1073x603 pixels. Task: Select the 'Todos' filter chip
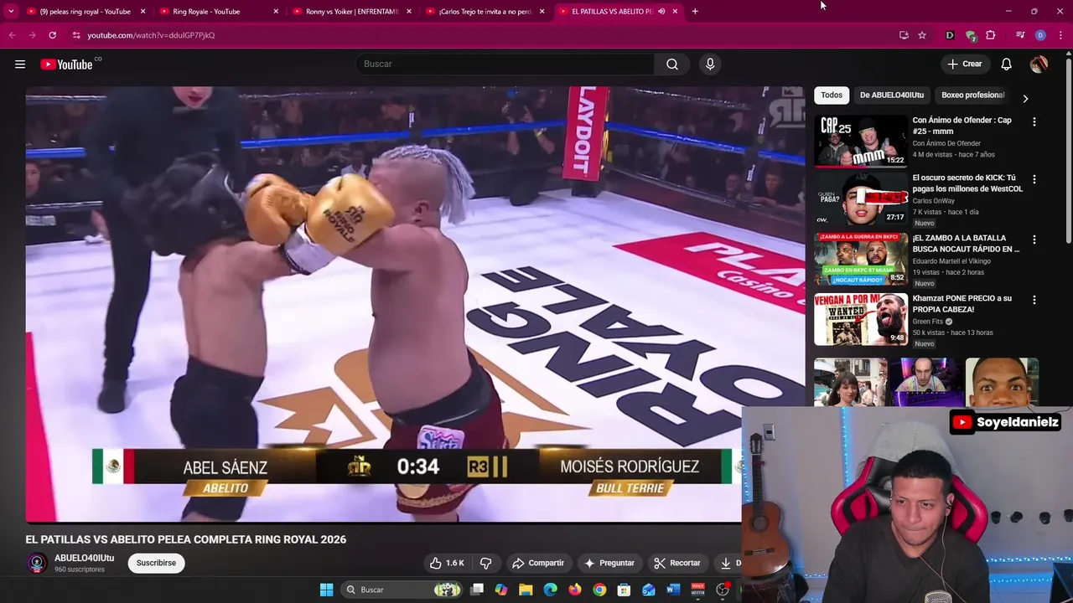click(832, 95)
